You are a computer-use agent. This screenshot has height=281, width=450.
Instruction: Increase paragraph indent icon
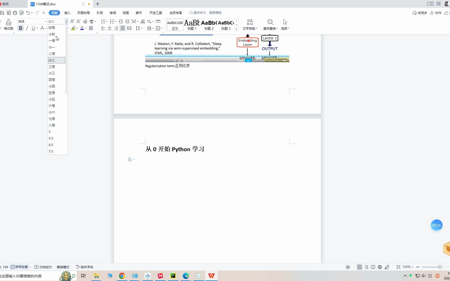(x=127, y=21)
